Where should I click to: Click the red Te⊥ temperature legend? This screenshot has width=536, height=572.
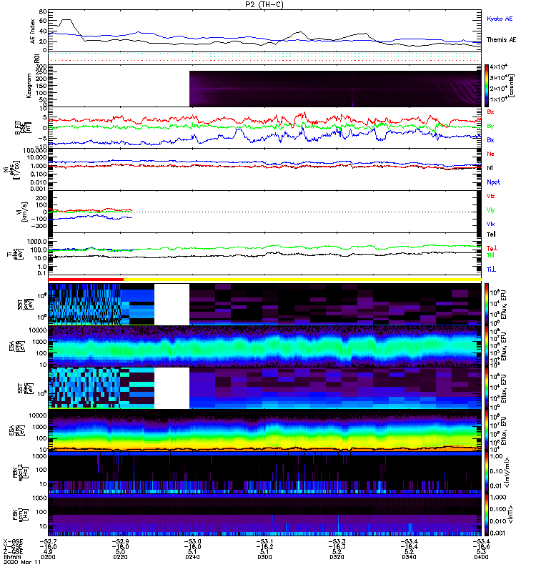[491, 248]
